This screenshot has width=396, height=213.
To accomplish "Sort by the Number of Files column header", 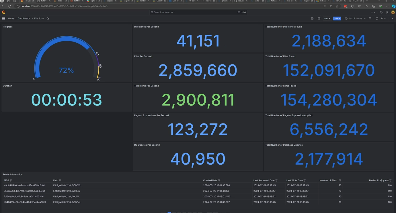I will [328, 181].
